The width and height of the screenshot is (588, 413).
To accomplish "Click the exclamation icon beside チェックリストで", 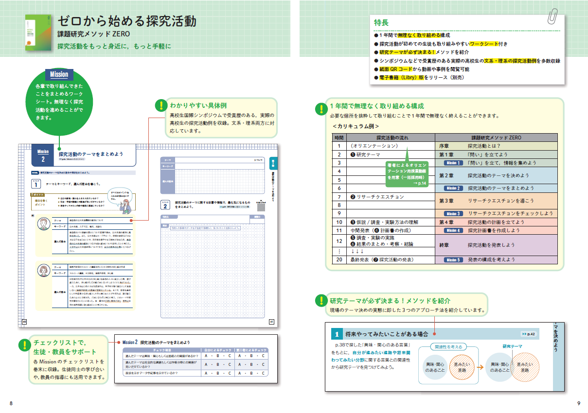I will [x=25, y=345].
